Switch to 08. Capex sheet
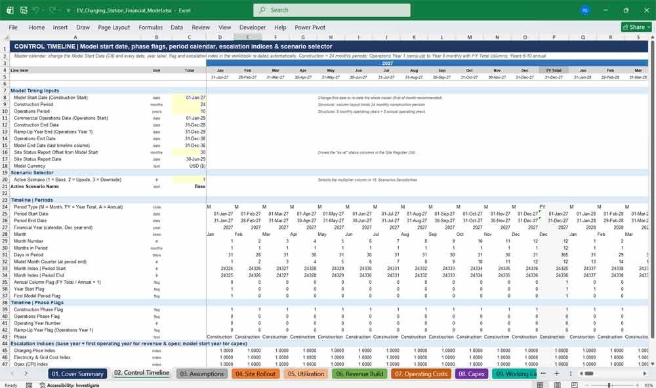656x388 pixels. [472, 374]
